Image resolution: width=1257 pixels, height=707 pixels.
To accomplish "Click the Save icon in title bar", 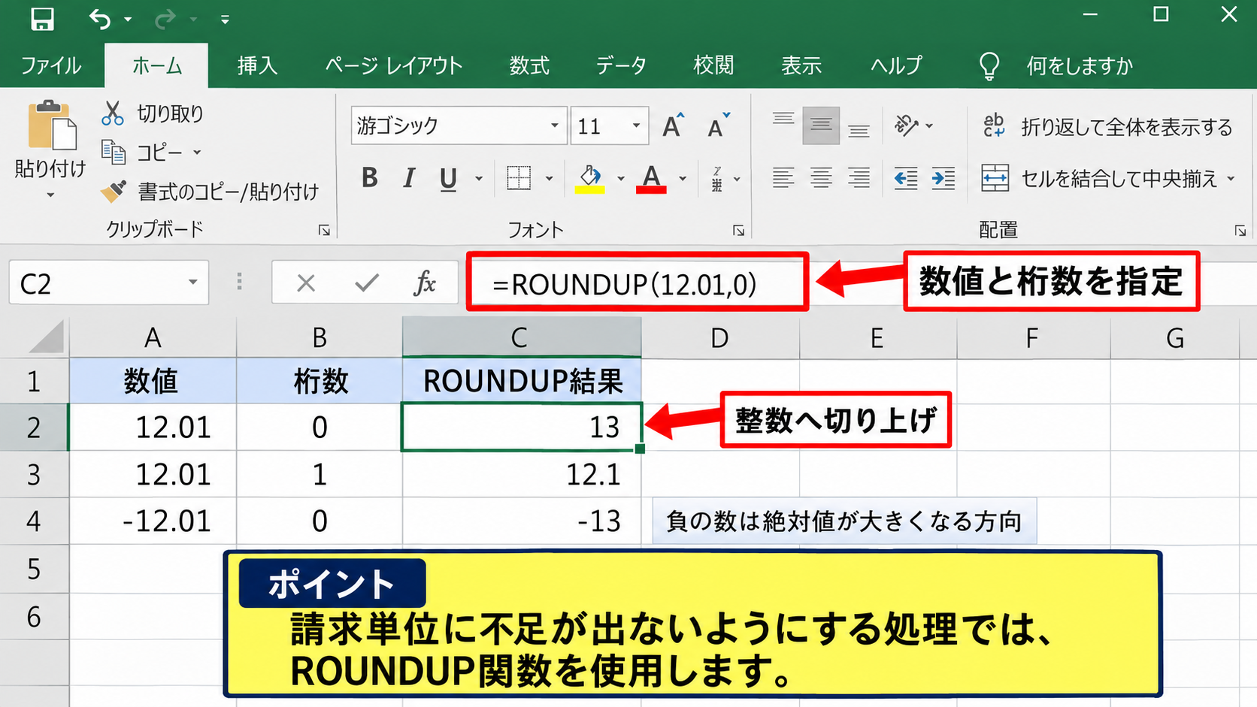I will [42, 19].
